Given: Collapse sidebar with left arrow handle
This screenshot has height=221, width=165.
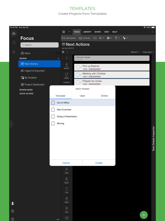Looking at the screenshot, I should pos(11,124).
